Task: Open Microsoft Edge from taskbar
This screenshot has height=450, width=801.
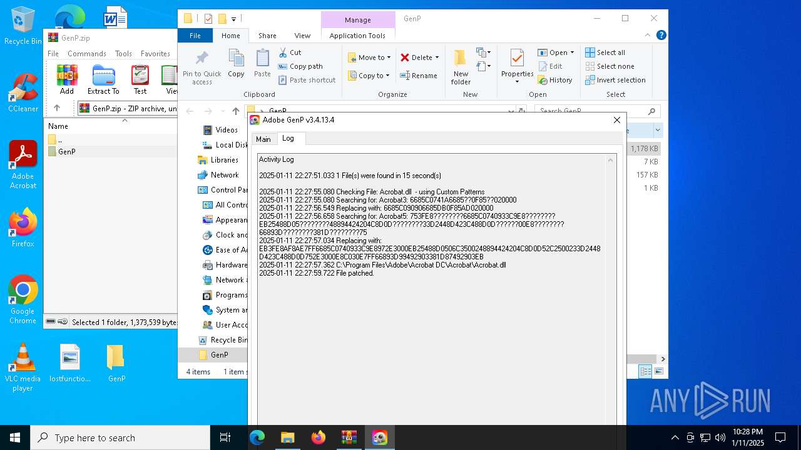Action: point(257,437)
